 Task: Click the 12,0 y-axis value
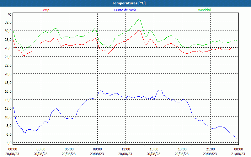(x=8, y=108)
